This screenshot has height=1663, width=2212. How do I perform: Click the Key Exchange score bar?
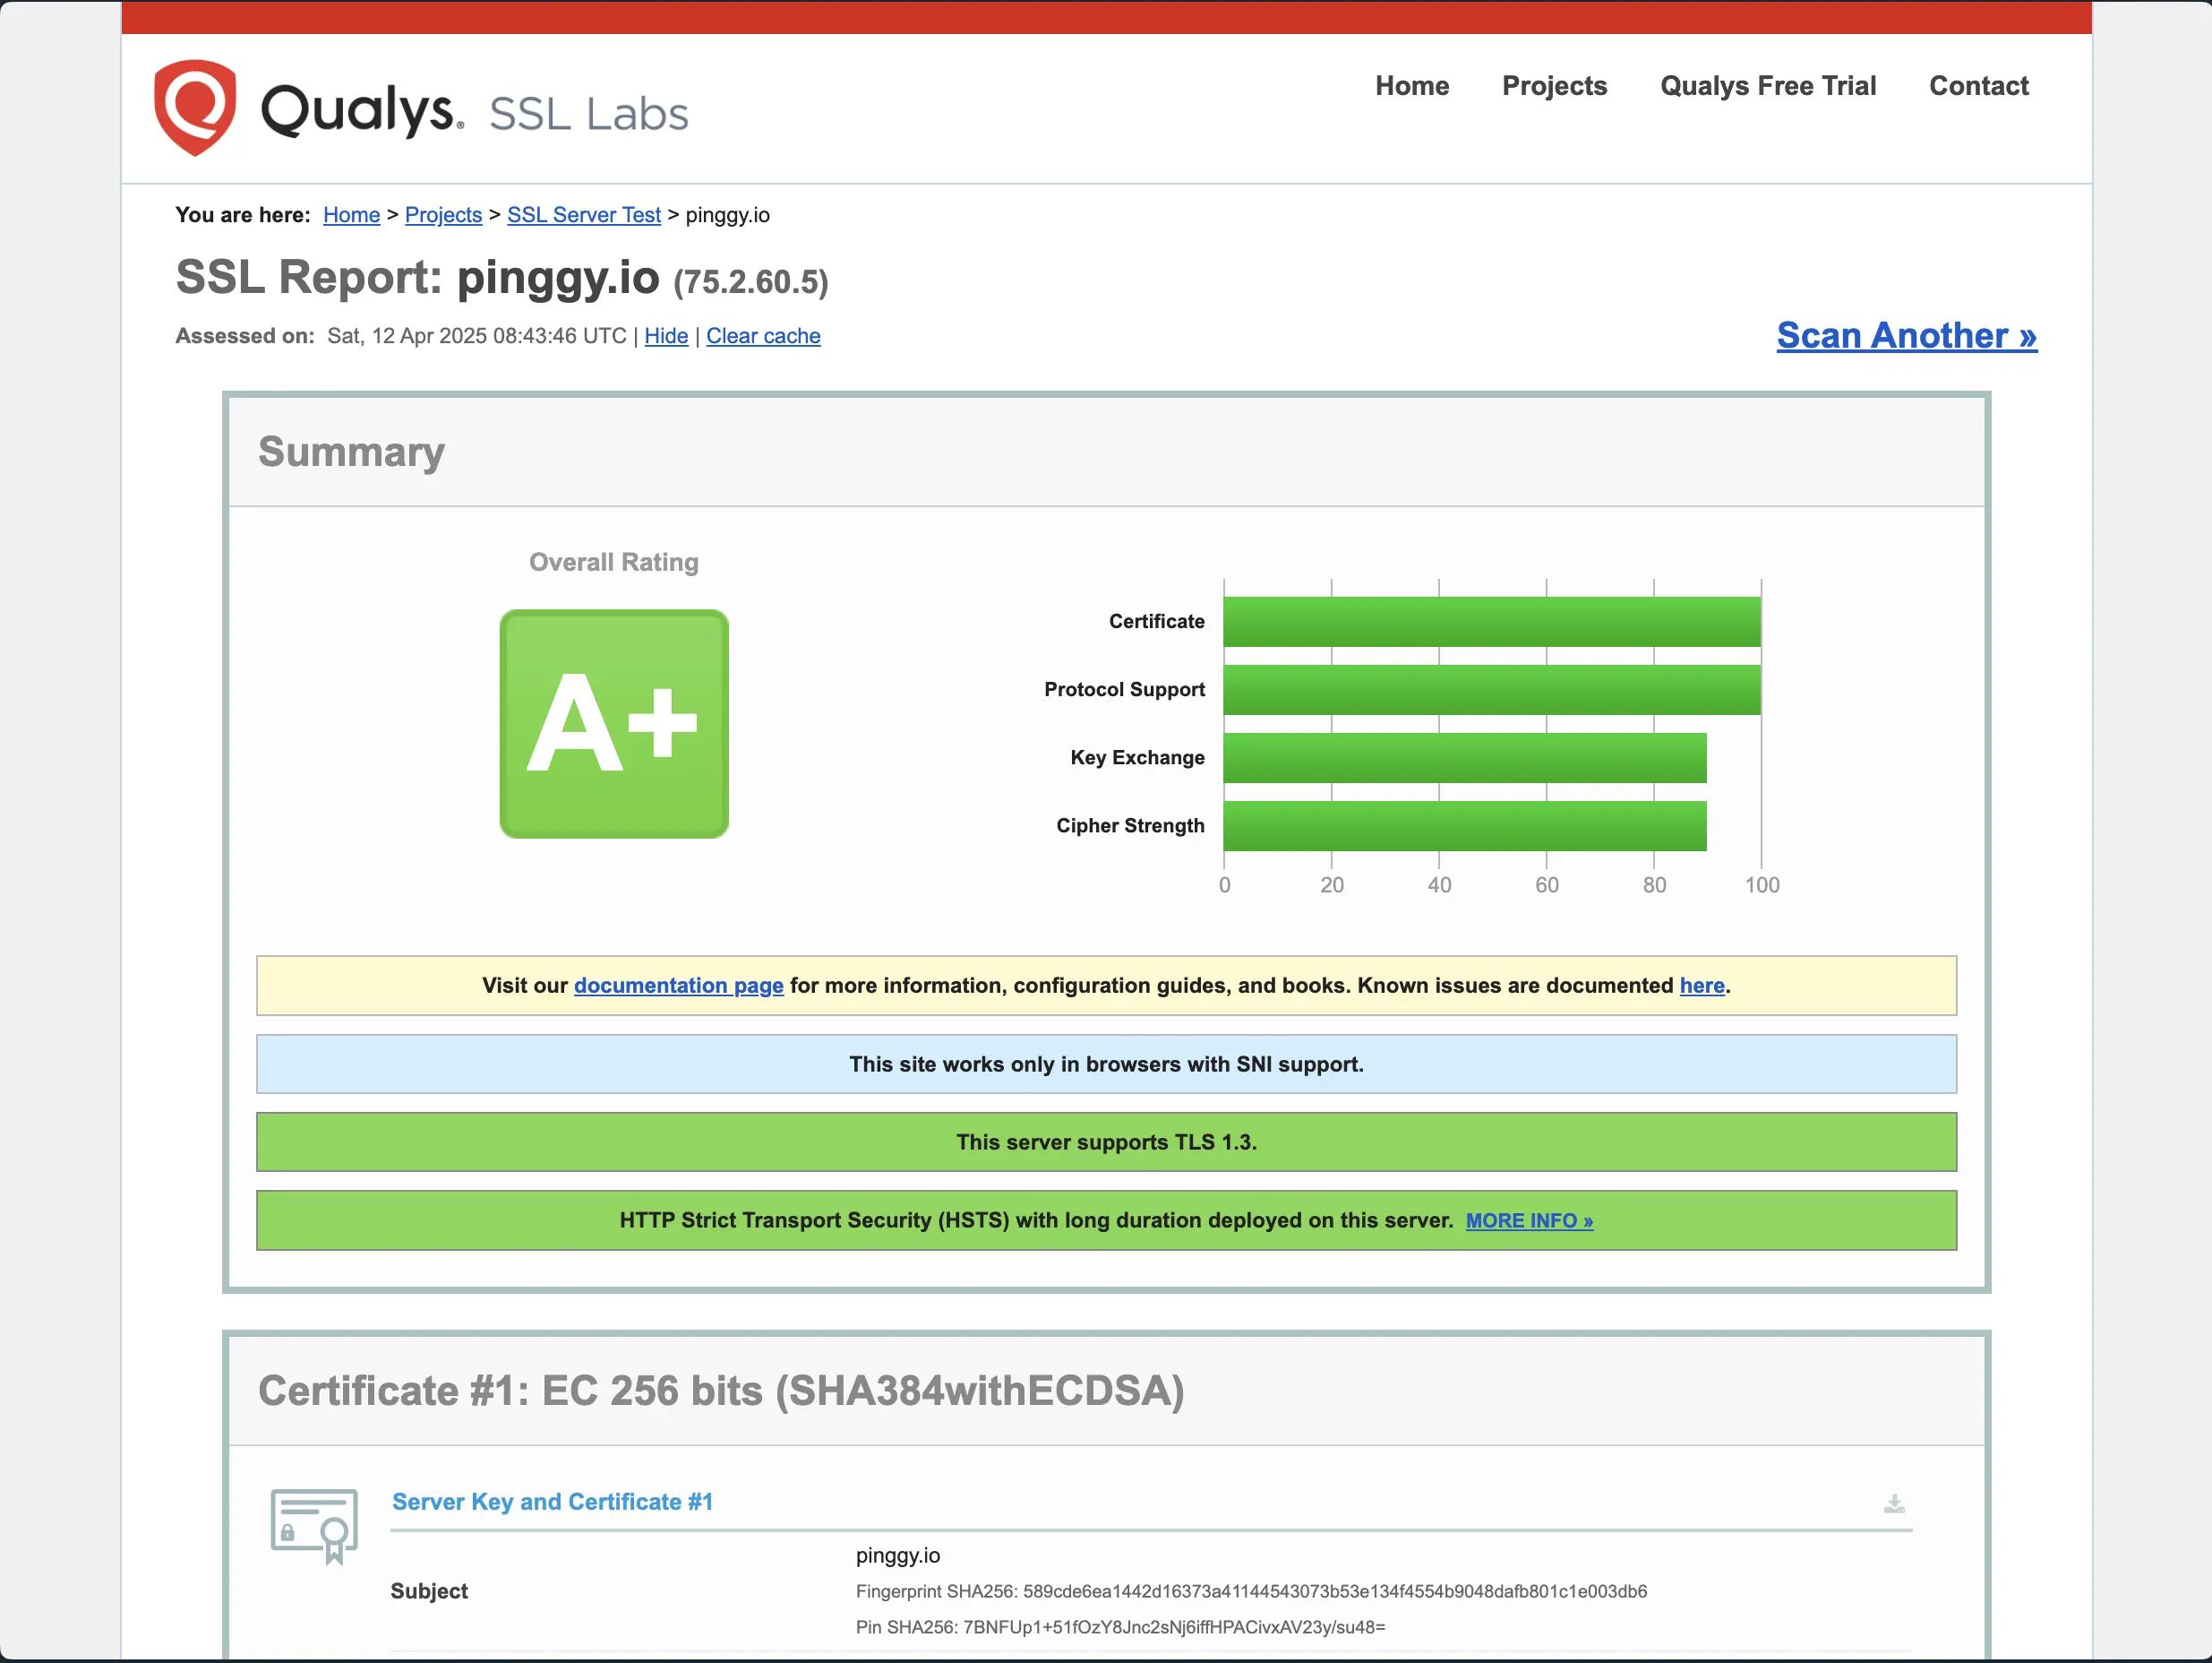(x=1465, y=757)
